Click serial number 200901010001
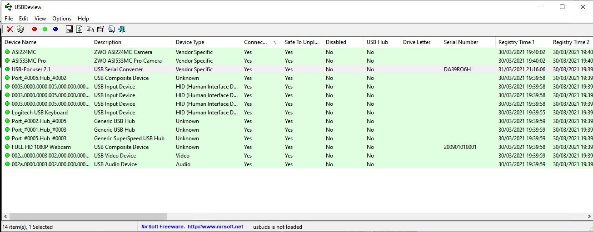This screenshot has width=593, height=232. coord(460,147)
